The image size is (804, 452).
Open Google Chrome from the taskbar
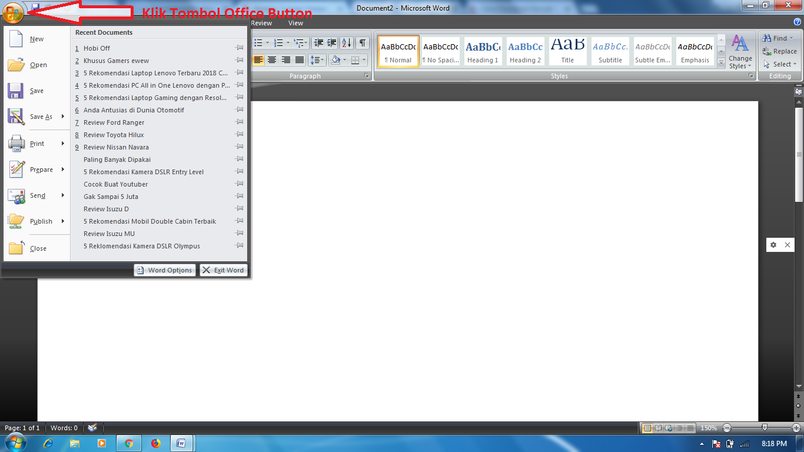(x=129, y=443)
